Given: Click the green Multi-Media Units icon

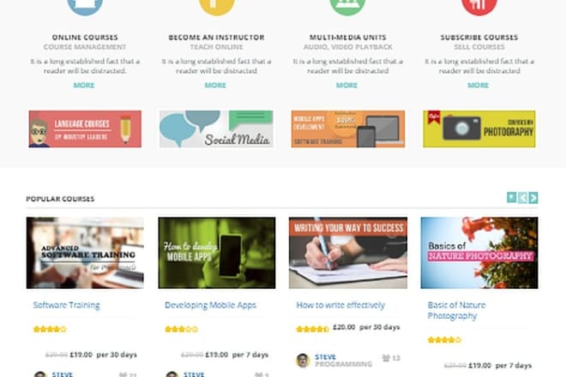Looking at the screenshot, I should (x=347, y=6).
